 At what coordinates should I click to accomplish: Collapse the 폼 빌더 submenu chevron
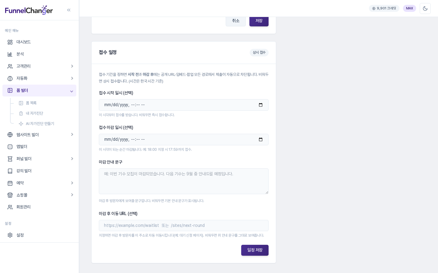[x=72, y=91]
